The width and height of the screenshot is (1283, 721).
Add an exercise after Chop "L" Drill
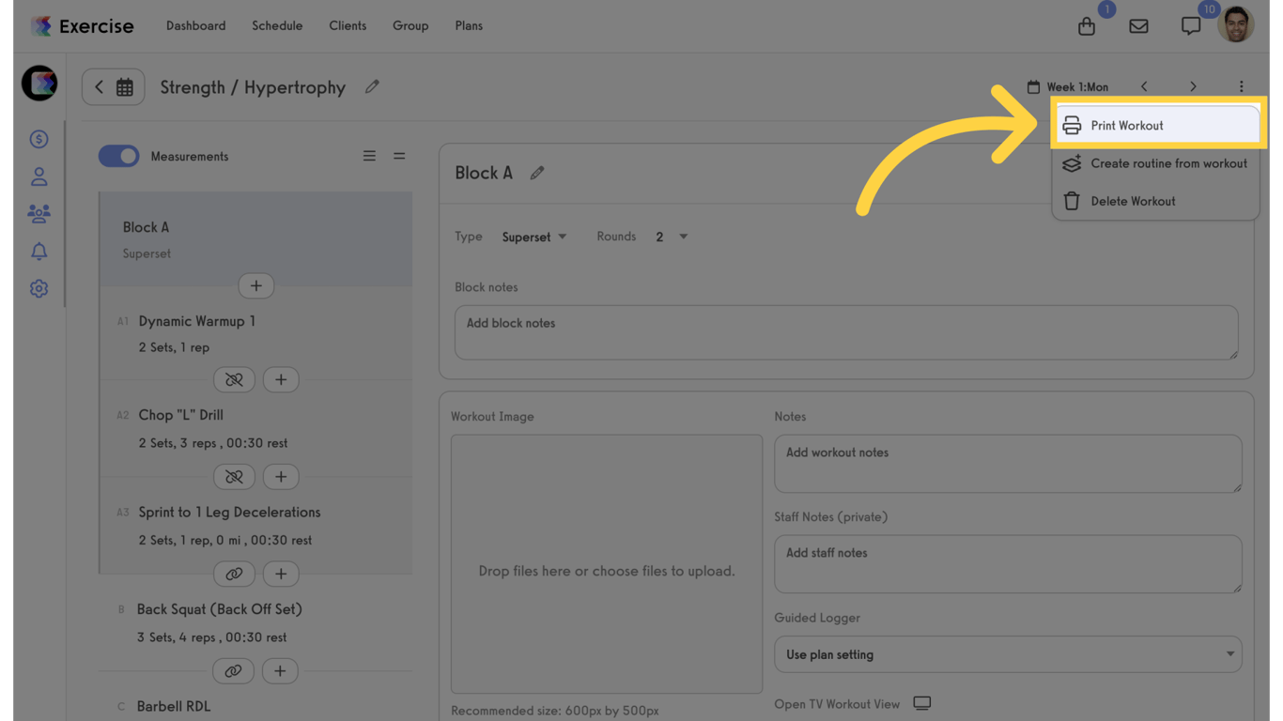pyautogui.click(x=281, y=477)
